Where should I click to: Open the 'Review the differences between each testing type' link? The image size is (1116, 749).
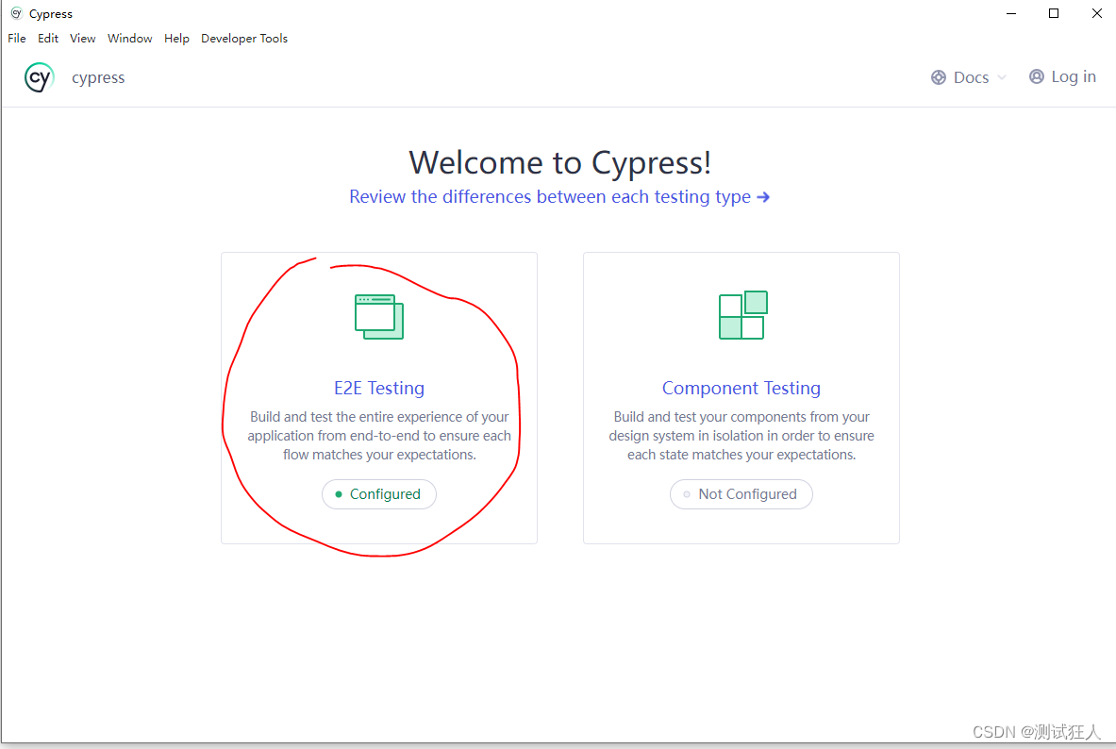[x=559, y=196]
